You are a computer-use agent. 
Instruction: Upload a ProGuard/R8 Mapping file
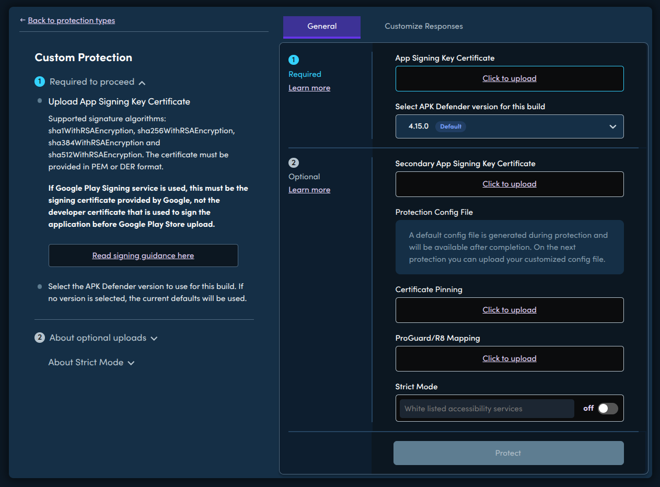[x=510, y=358]
